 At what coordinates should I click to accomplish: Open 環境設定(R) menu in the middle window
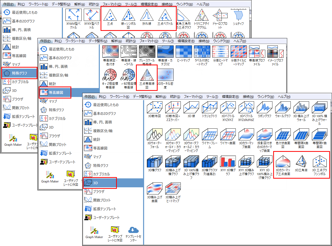coord(186,41)
